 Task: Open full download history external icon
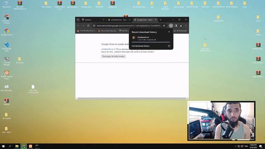coord(169,46)
